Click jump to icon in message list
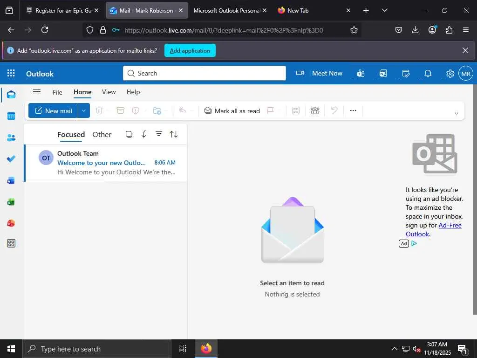The width and height of the screenshot is (477, 358). pyautogui.click(x=144, y=134)
